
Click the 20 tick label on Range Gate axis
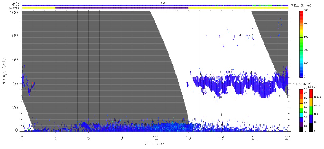coord(15,107)
